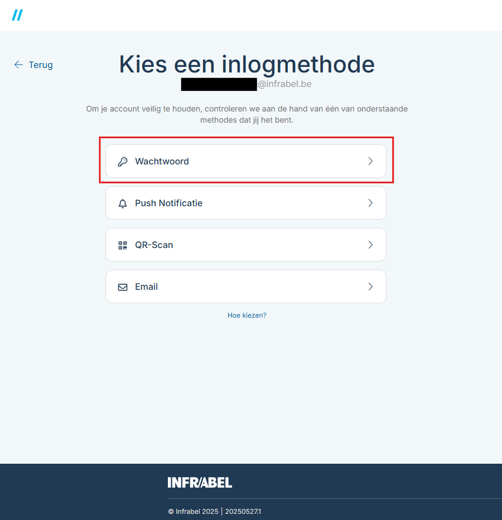Click the QR code icon
The width and height of the screenshot is (502, 520).
point(123,245)
